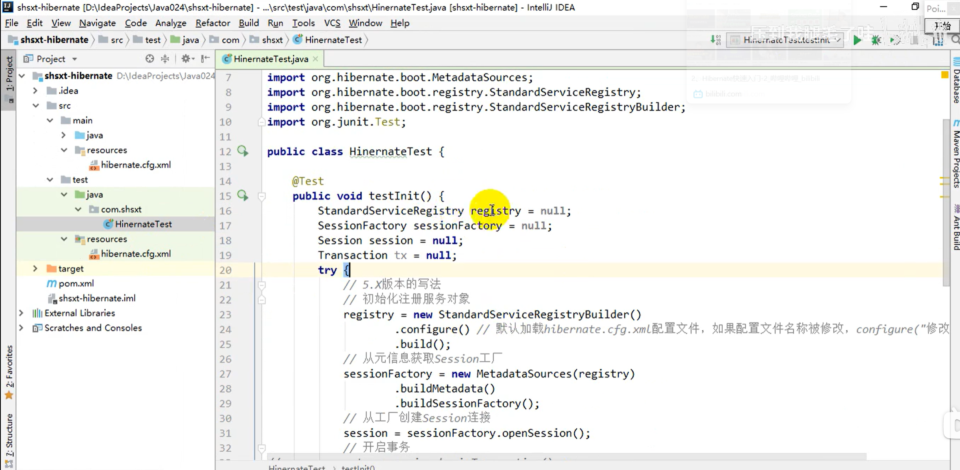Open pom.xml in project tree
The height and width of the screenshot is (470, 960).
(76, 284)
